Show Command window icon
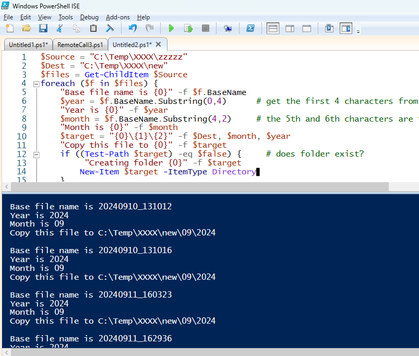This screenshot has width=419, height=356. [x=329, y=28]
